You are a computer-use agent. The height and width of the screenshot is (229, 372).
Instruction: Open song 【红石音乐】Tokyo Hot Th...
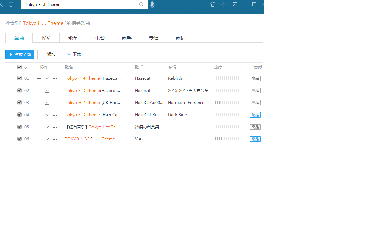tap(92, 127)
